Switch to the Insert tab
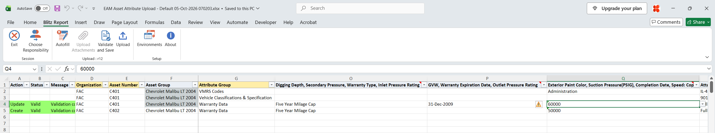Screen dimensions: 715x133 pos(81,22)
